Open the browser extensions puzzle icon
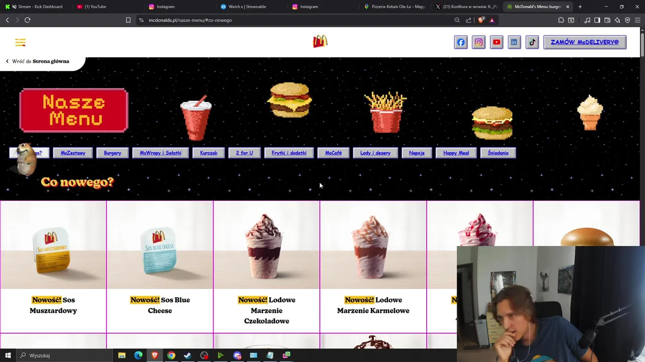This screenshot has width=645, height=362. pyautogui.click(x=561, y=20)
